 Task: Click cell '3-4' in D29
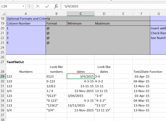[104, 76]
